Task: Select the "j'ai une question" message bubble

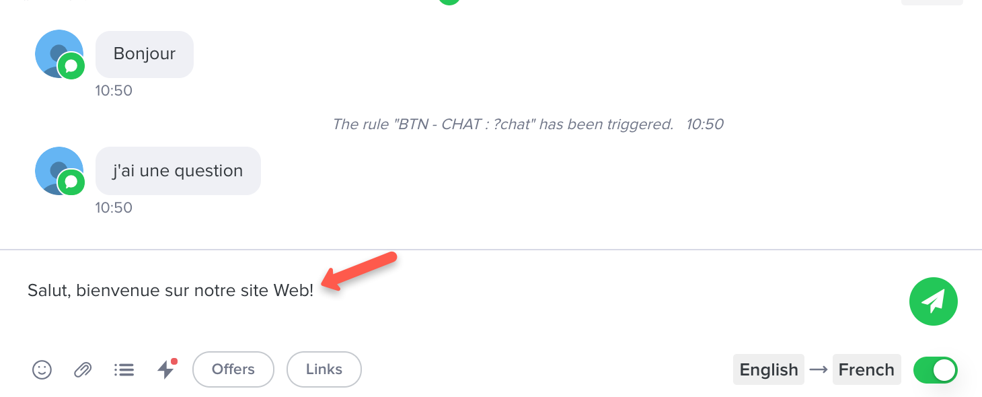Action: 178,171
